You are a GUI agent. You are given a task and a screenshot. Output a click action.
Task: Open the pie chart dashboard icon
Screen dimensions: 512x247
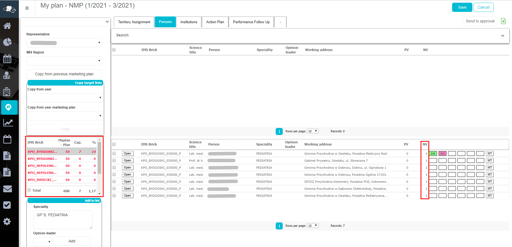[x=7, y=42]
